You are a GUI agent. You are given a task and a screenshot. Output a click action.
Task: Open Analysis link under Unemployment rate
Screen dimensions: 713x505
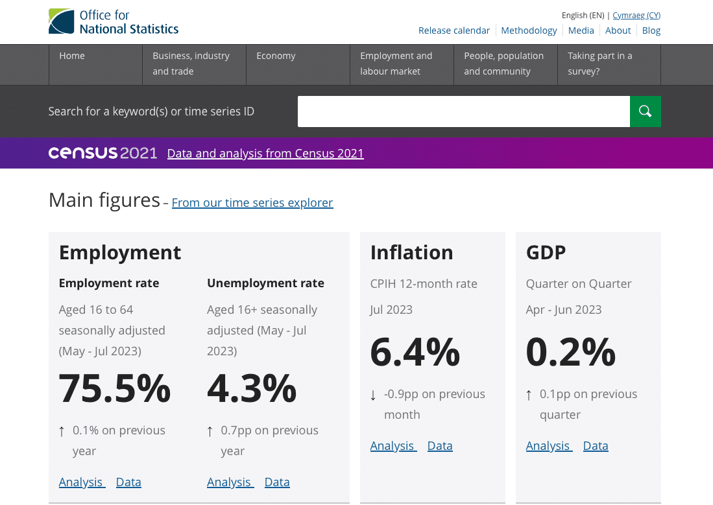click(230, 482)
